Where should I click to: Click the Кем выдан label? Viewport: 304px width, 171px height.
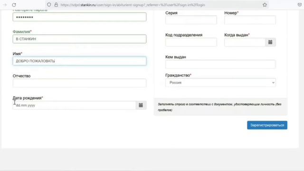coord(176,57)
